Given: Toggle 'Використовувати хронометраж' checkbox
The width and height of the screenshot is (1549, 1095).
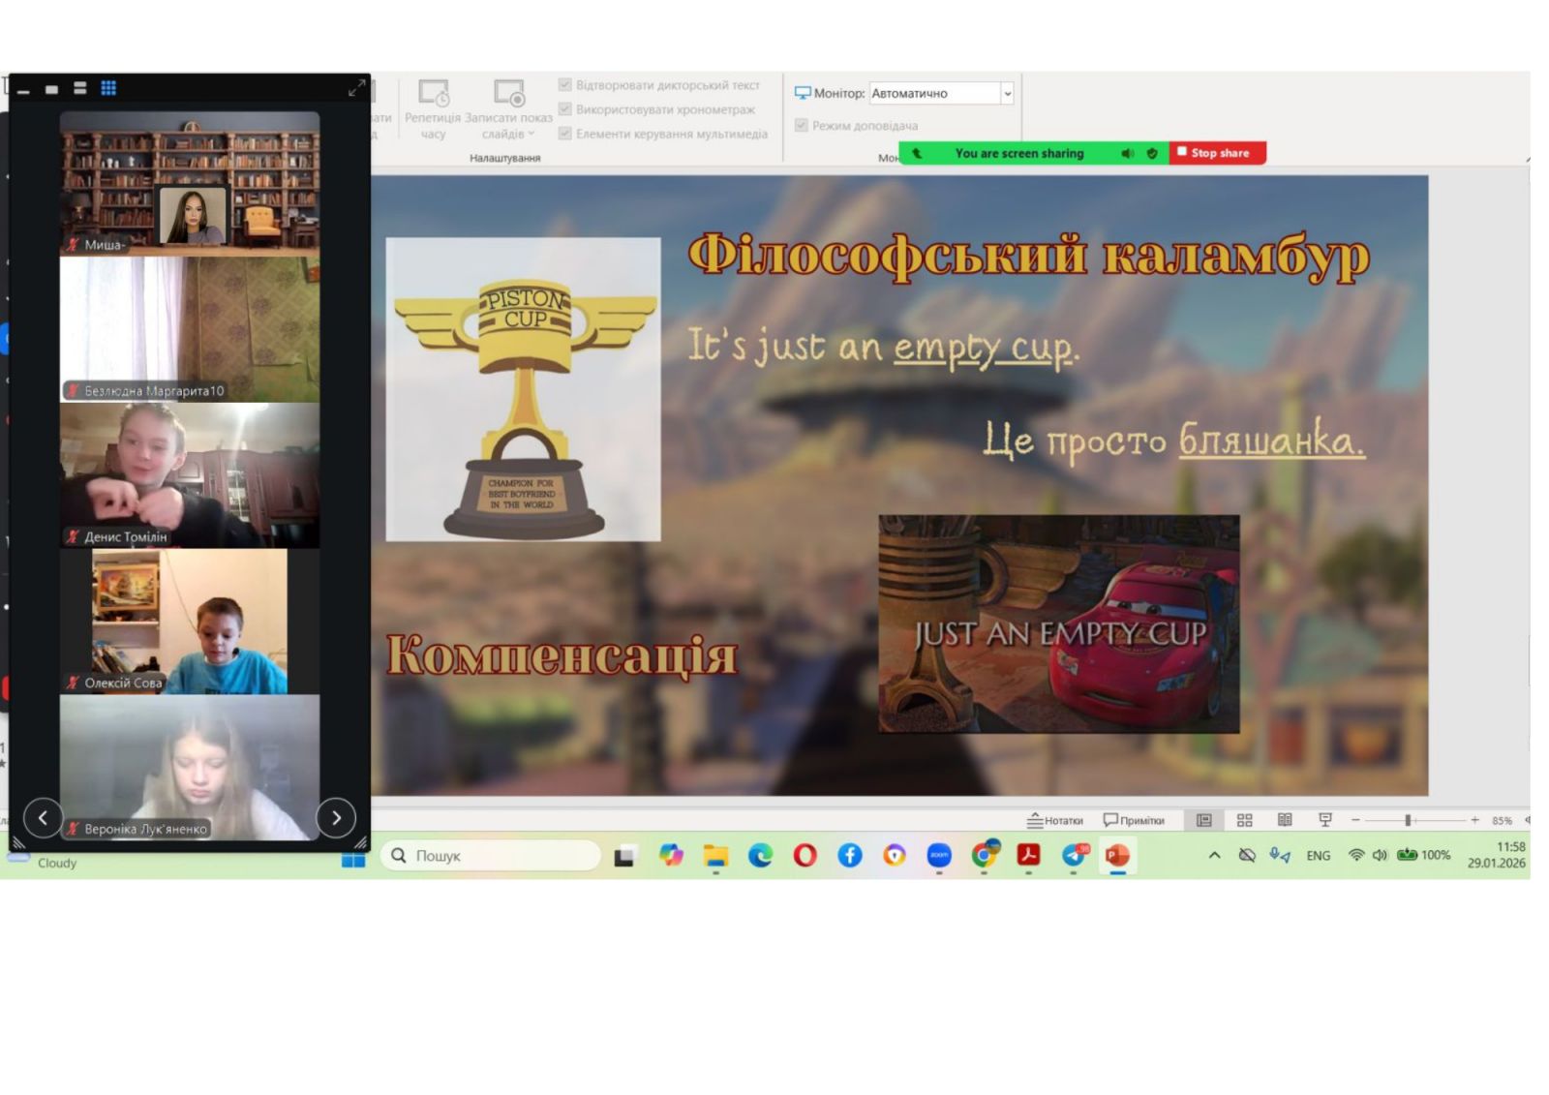Looking at the screenshot, I should tap(565, 109).
